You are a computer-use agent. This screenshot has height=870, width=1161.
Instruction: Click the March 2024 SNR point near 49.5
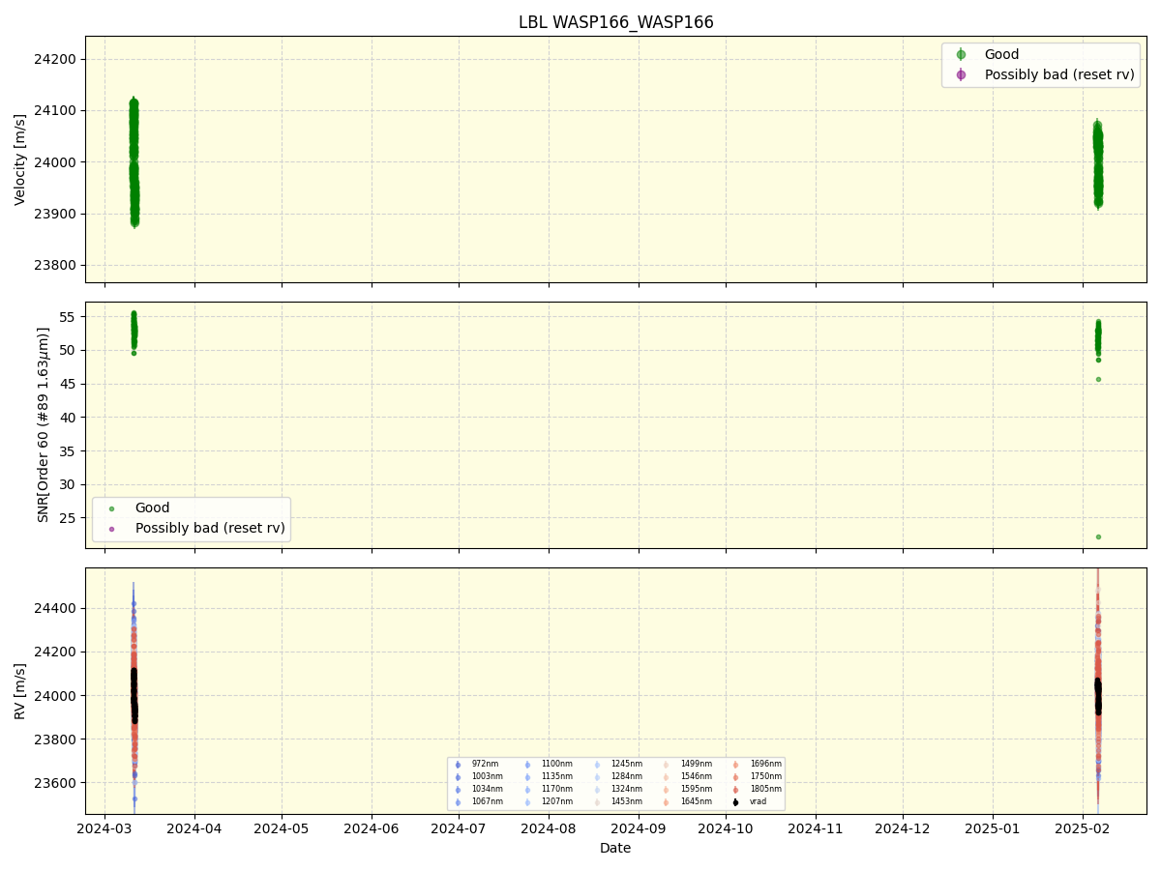click(x=134, y=353)
